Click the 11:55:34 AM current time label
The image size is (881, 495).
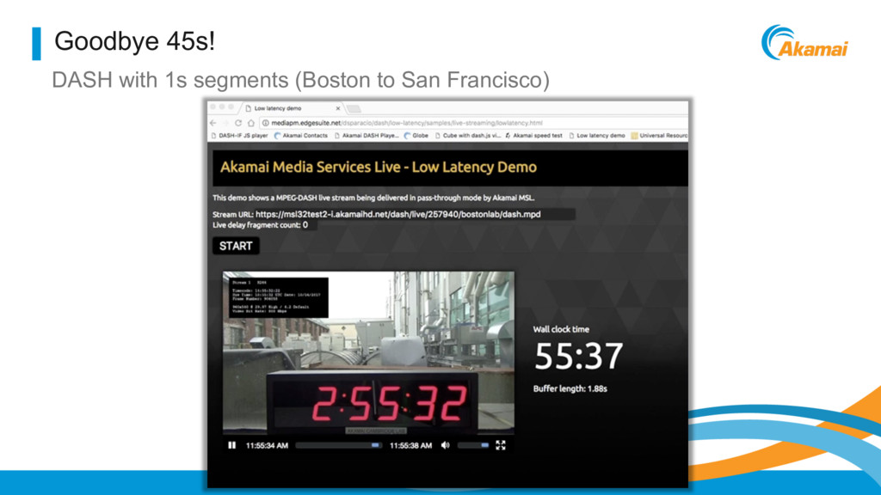point(267,445)
